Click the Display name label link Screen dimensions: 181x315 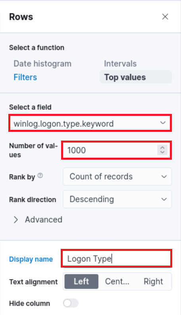tap(31, 259)
